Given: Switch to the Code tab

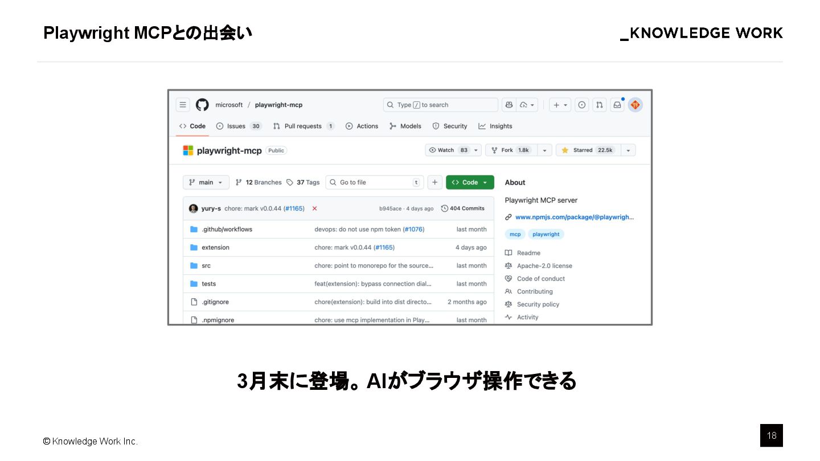Looking at the screenshot, I should pos(192,126).
